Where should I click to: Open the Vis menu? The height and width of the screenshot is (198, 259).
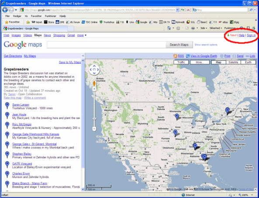26,16
